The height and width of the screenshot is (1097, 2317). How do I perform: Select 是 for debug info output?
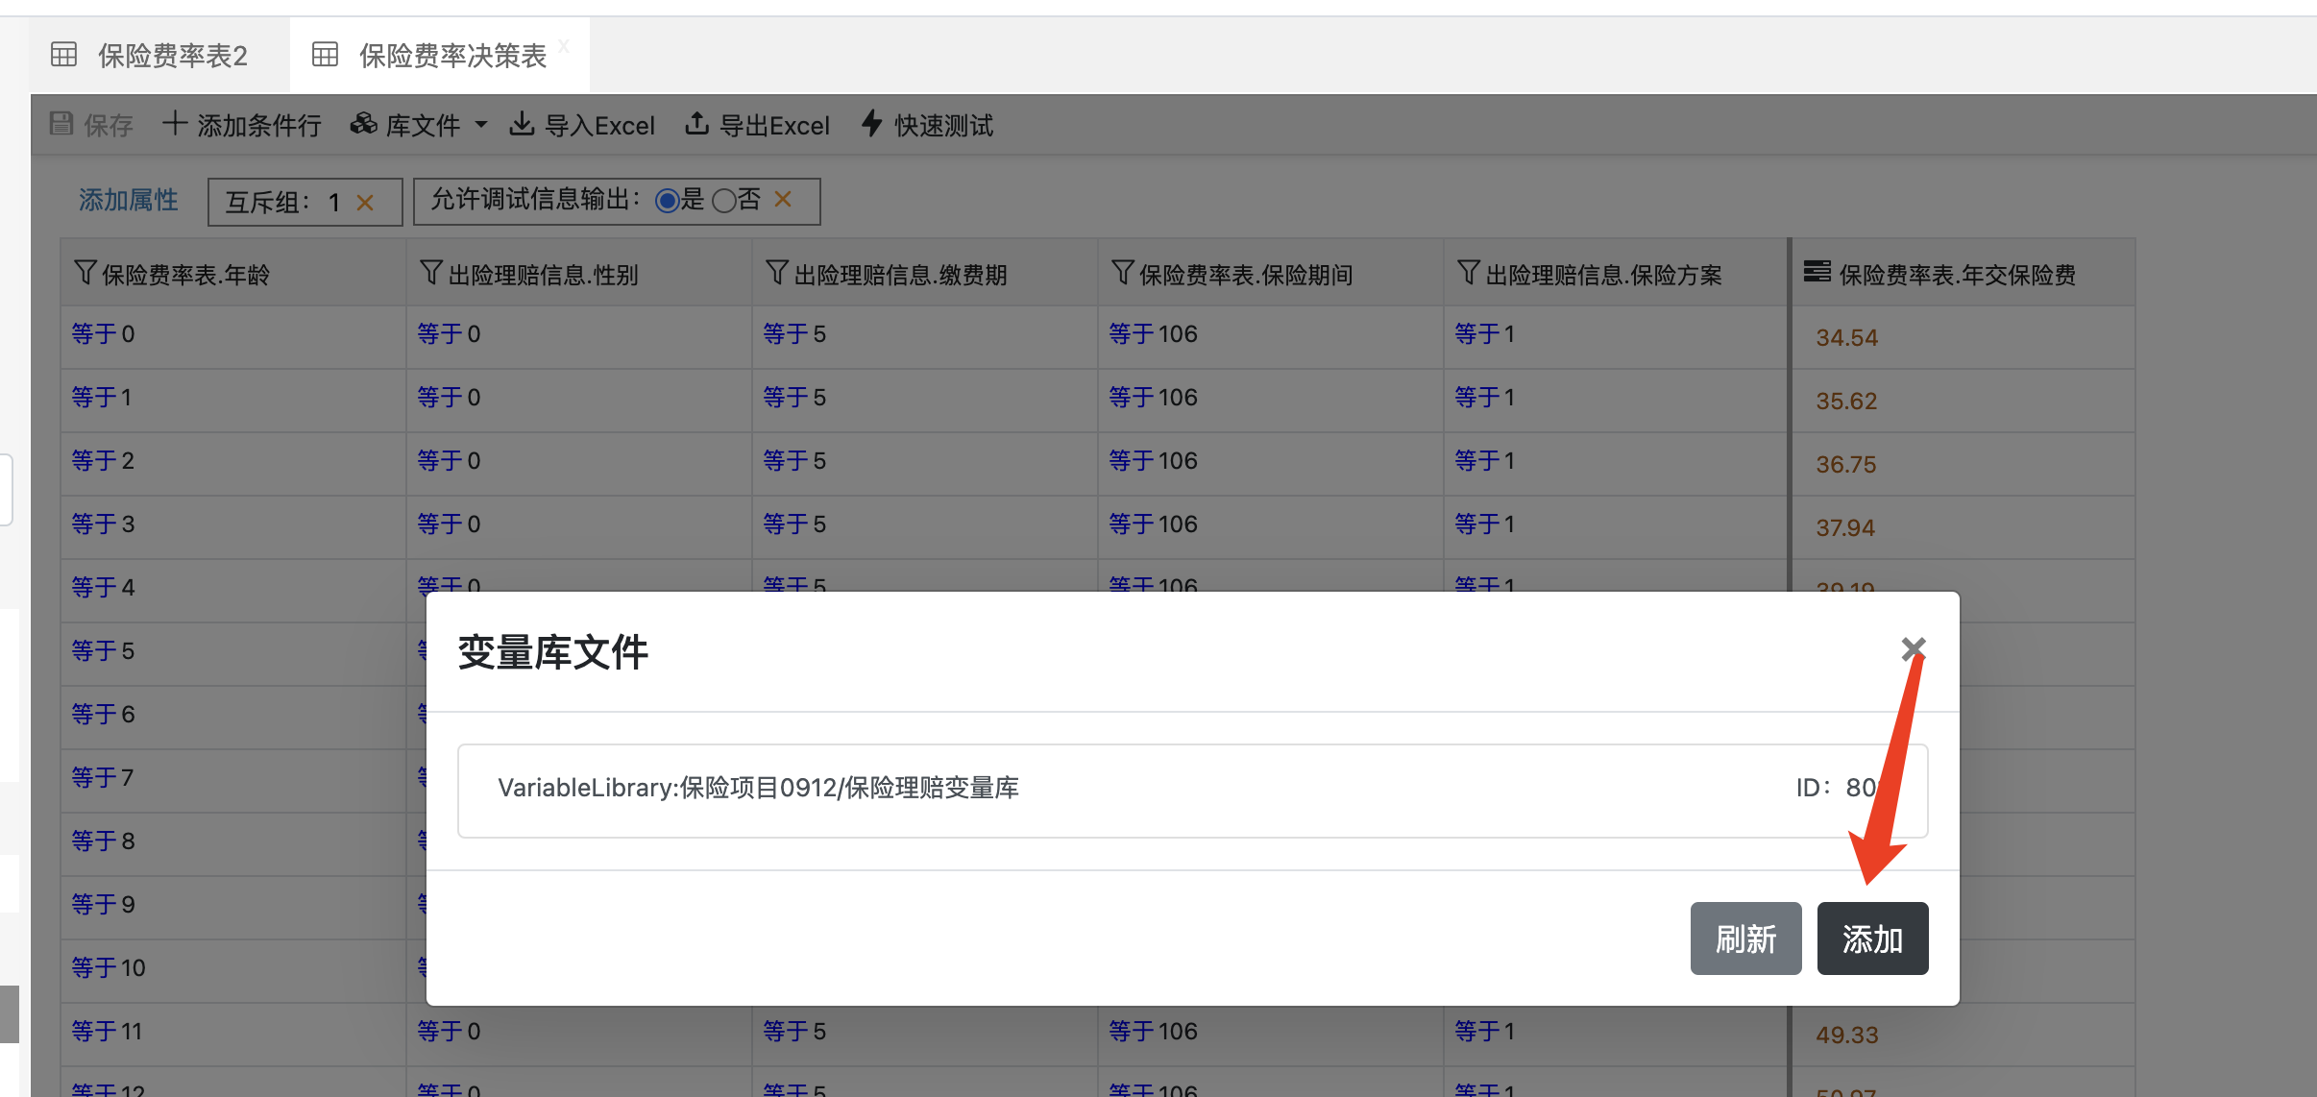tap(667, 201)
